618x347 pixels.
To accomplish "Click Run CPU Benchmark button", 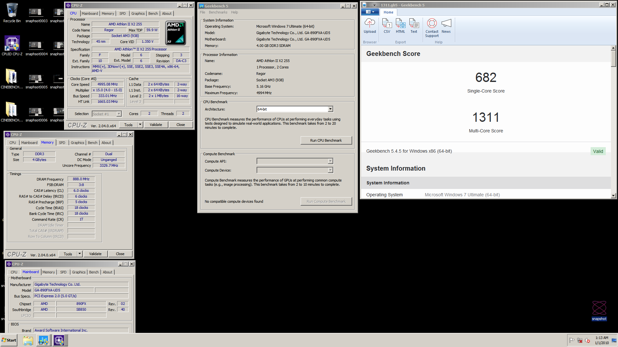I will click(x=326, y=140).
